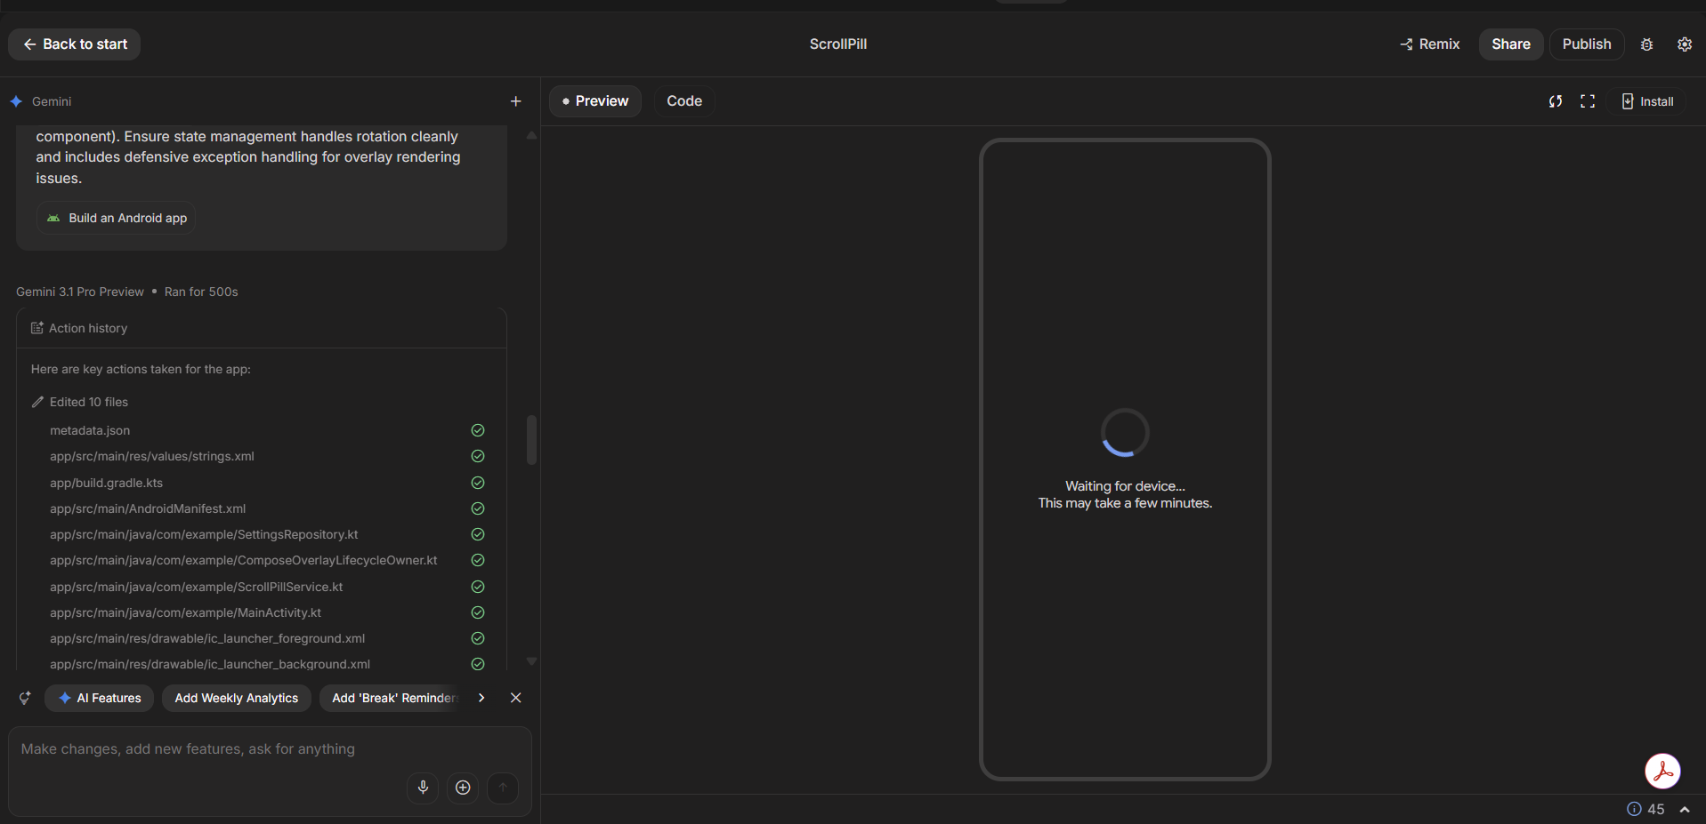1706x824 pixels.
Task: Click the send arrow button
Action: (x=503, y=788)
